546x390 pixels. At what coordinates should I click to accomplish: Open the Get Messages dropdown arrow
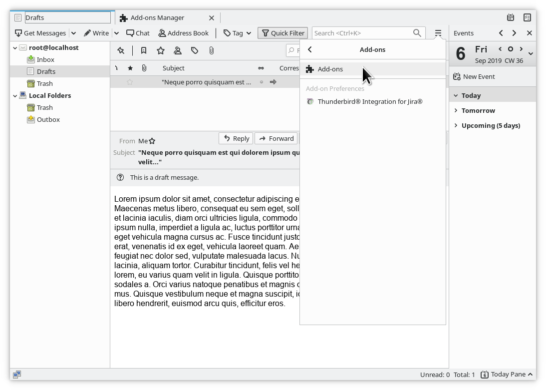(73, 33)
